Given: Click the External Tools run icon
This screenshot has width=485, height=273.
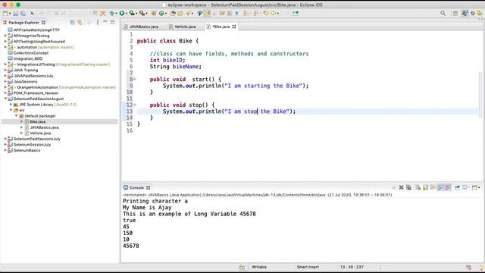Looking at the screenshot, I should [x=142, y=14].
